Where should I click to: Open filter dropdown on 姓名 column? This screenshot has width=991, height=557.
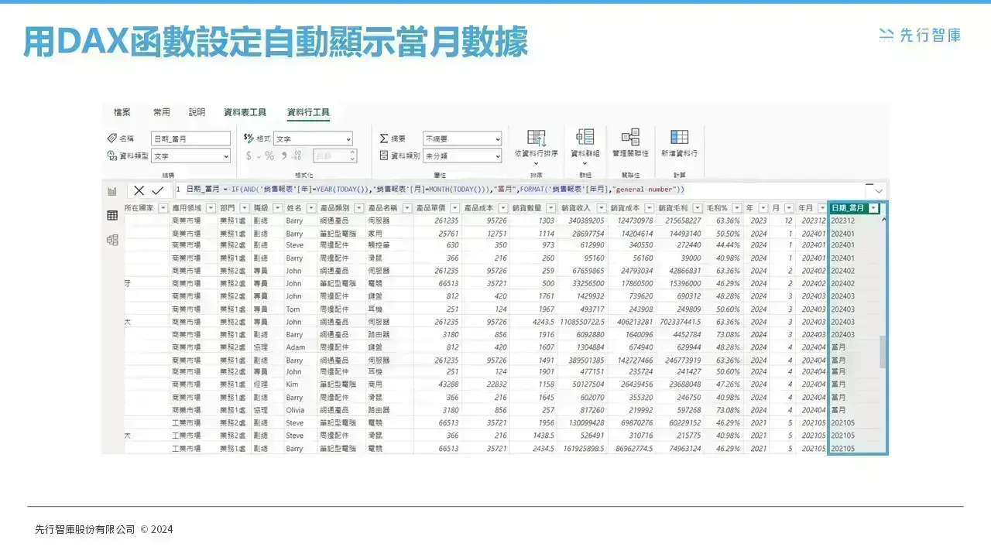[x=311, y=208]
